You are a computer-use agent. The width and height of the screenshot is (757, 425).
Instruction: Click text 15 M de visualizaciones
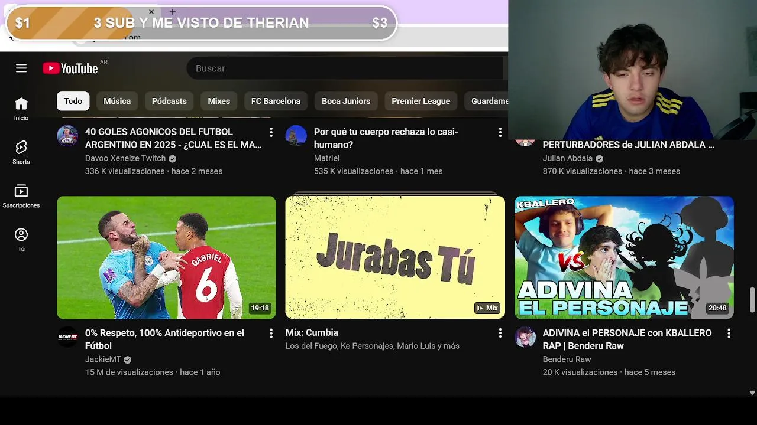(129, 372)
